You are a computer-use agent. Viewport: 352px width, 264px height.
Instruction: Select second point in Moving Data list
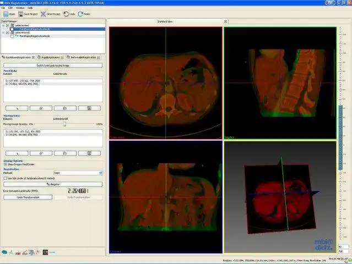point(53,135)
